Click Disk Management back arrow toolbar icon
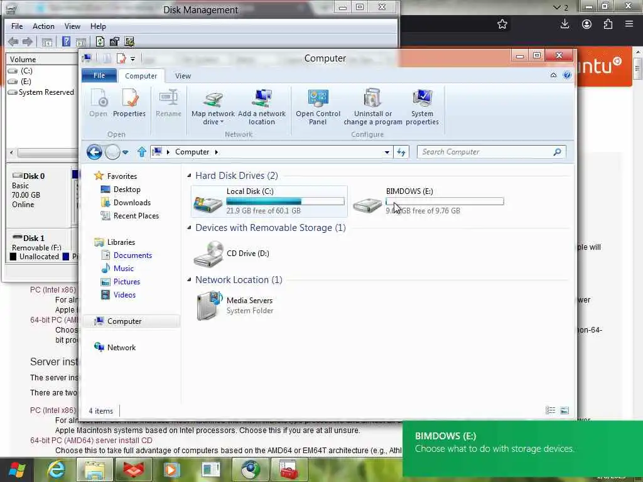Viewport: 643px width, 482px height. click(13, 41)
